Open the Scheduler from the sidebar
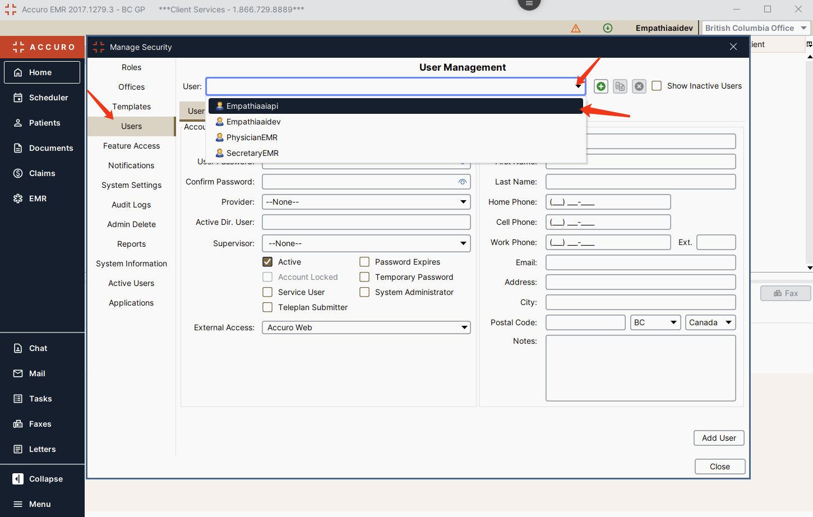813x517 pixels. click(42, 98)
